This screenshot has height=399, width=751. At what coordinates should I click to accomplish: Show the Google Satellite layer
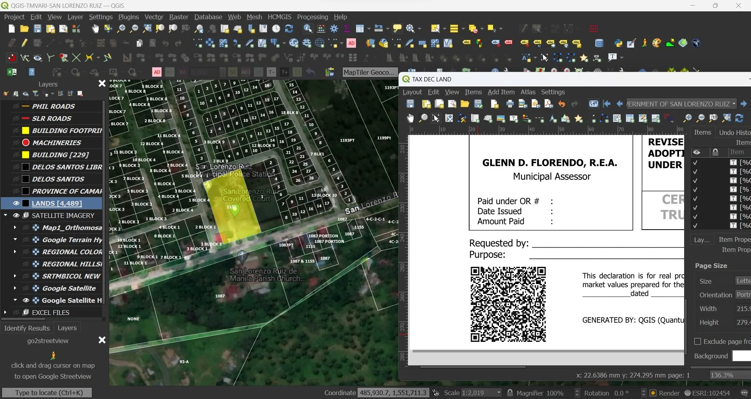point(26,288)
